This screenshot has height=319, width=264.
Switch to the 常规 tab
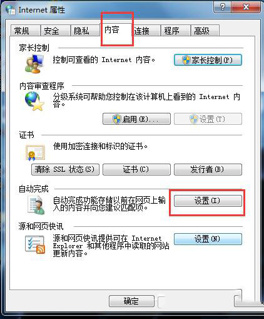click(25, 31)
